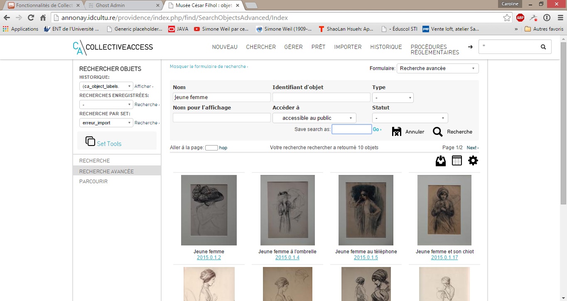
Task: Open object link 2015.0.1.17
Action: (x=444, y=257)
